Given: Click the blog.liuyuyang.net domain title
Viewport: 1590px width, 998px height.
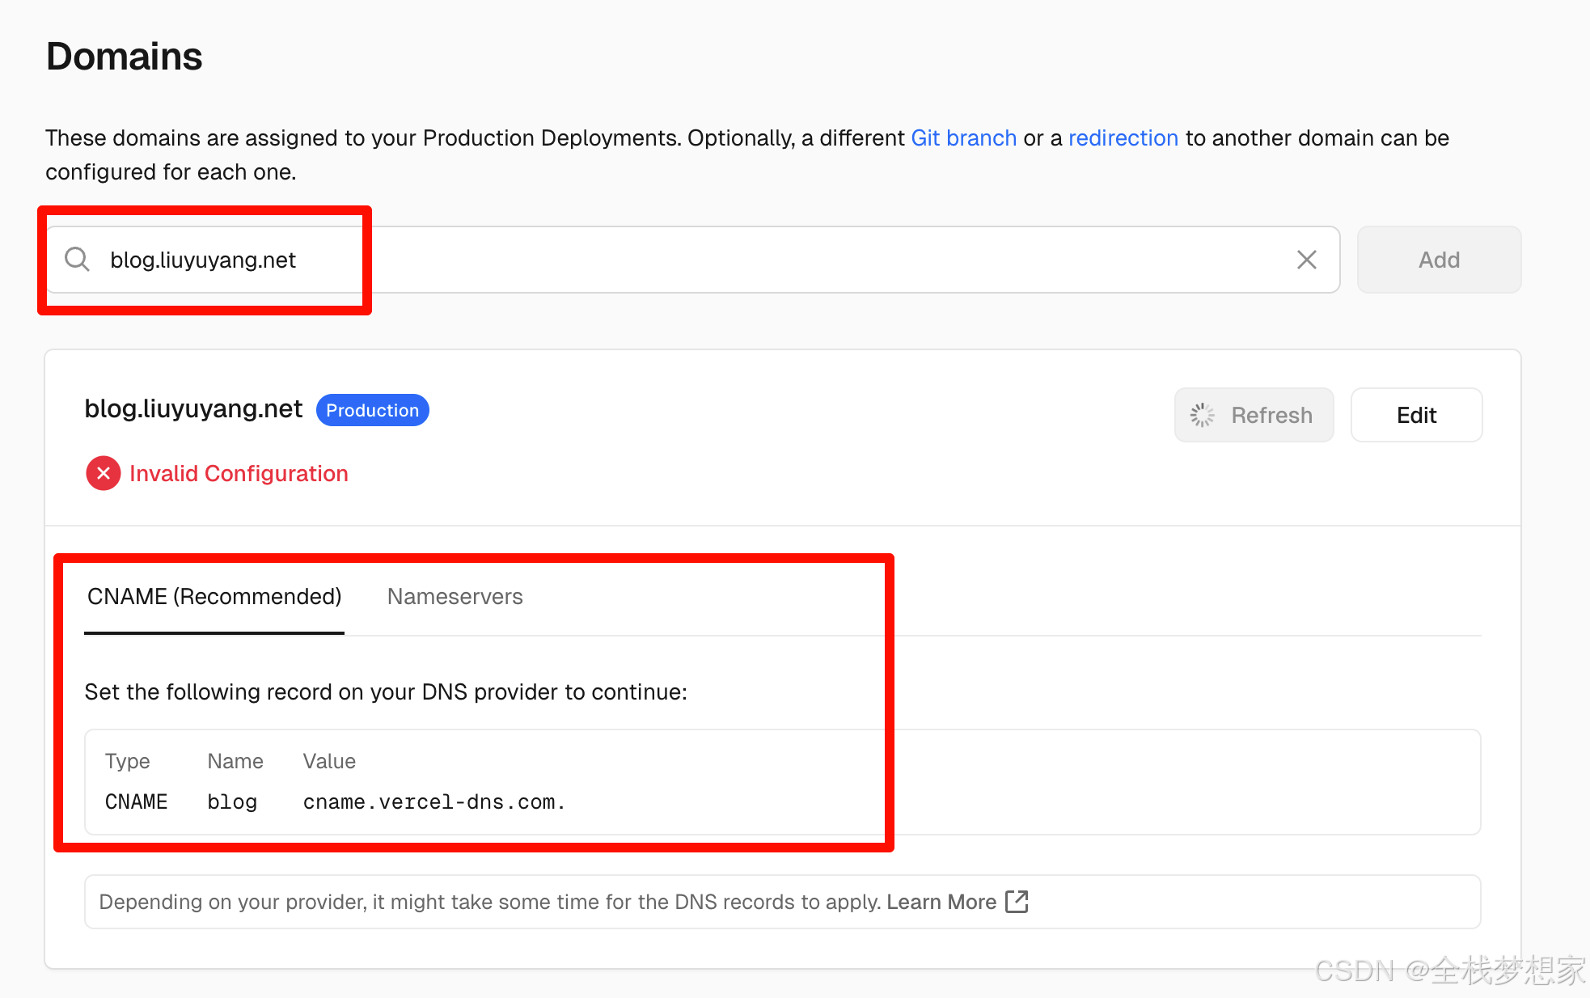Looking at the screenshot, I should point(193,409).
